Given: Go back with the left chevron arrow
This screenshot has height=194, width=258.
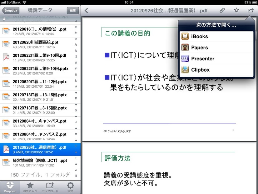Looking at the screenshot, I should coord(86,11).
